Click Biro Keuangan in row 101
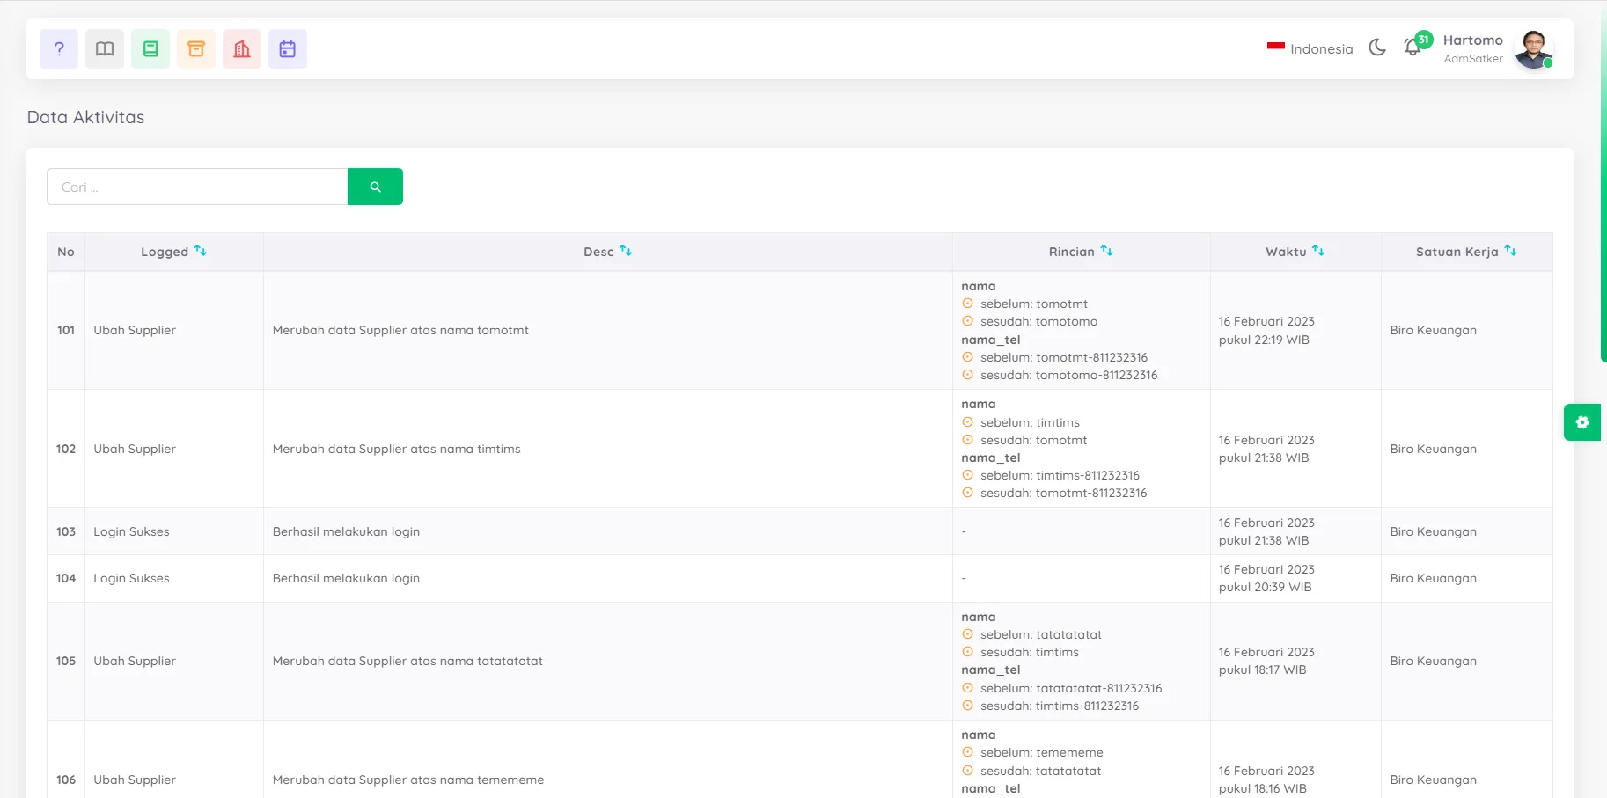This screenshot has height=798, width=1607. coord(1433,330)
